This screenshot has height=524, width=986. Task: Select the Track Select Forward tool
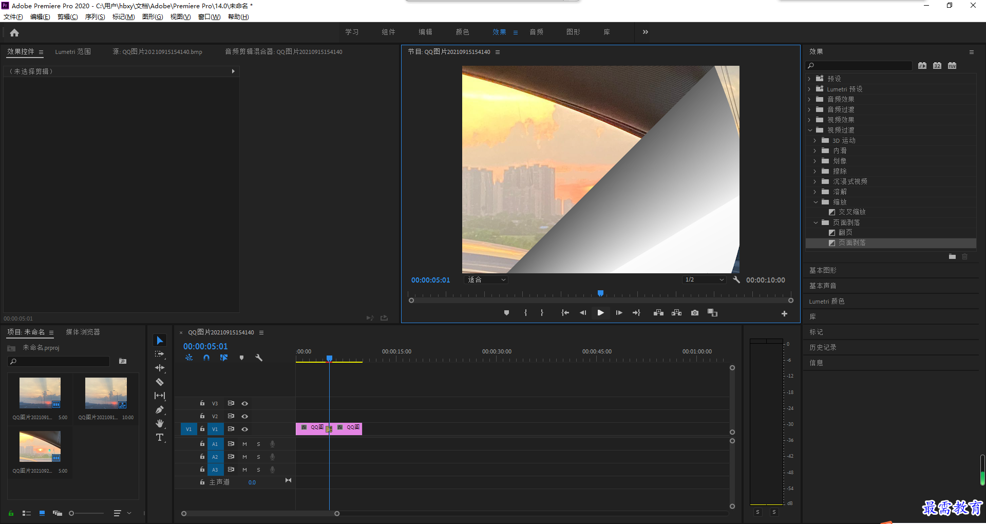pos(160,354)
